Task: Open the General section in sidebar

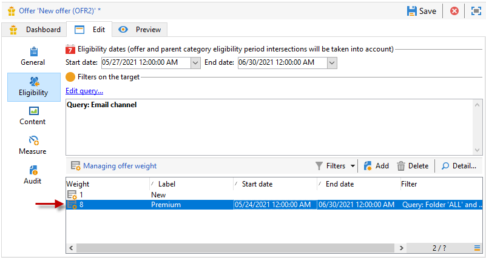Action: point(33,56)
